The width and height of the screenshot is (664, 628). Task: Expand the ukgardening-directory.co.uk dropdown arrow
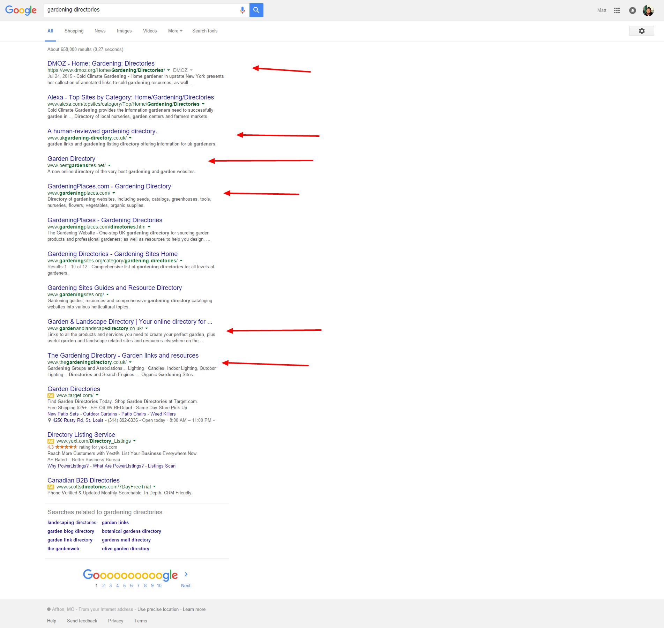pyautogui.click(x=130, y=138)
